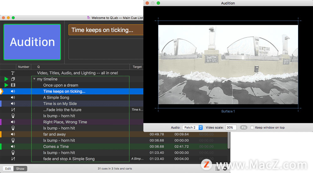Click the audio icon for Time is on My Side
This screenshot has width=313, height=173.
pos(13,103)
